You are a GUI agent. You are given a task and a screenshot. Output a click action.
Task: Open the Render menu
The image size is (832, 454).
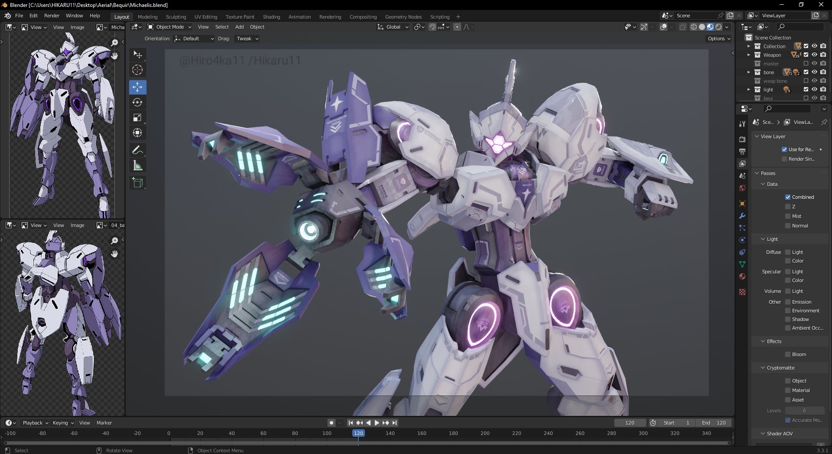(x=52, y=16)
